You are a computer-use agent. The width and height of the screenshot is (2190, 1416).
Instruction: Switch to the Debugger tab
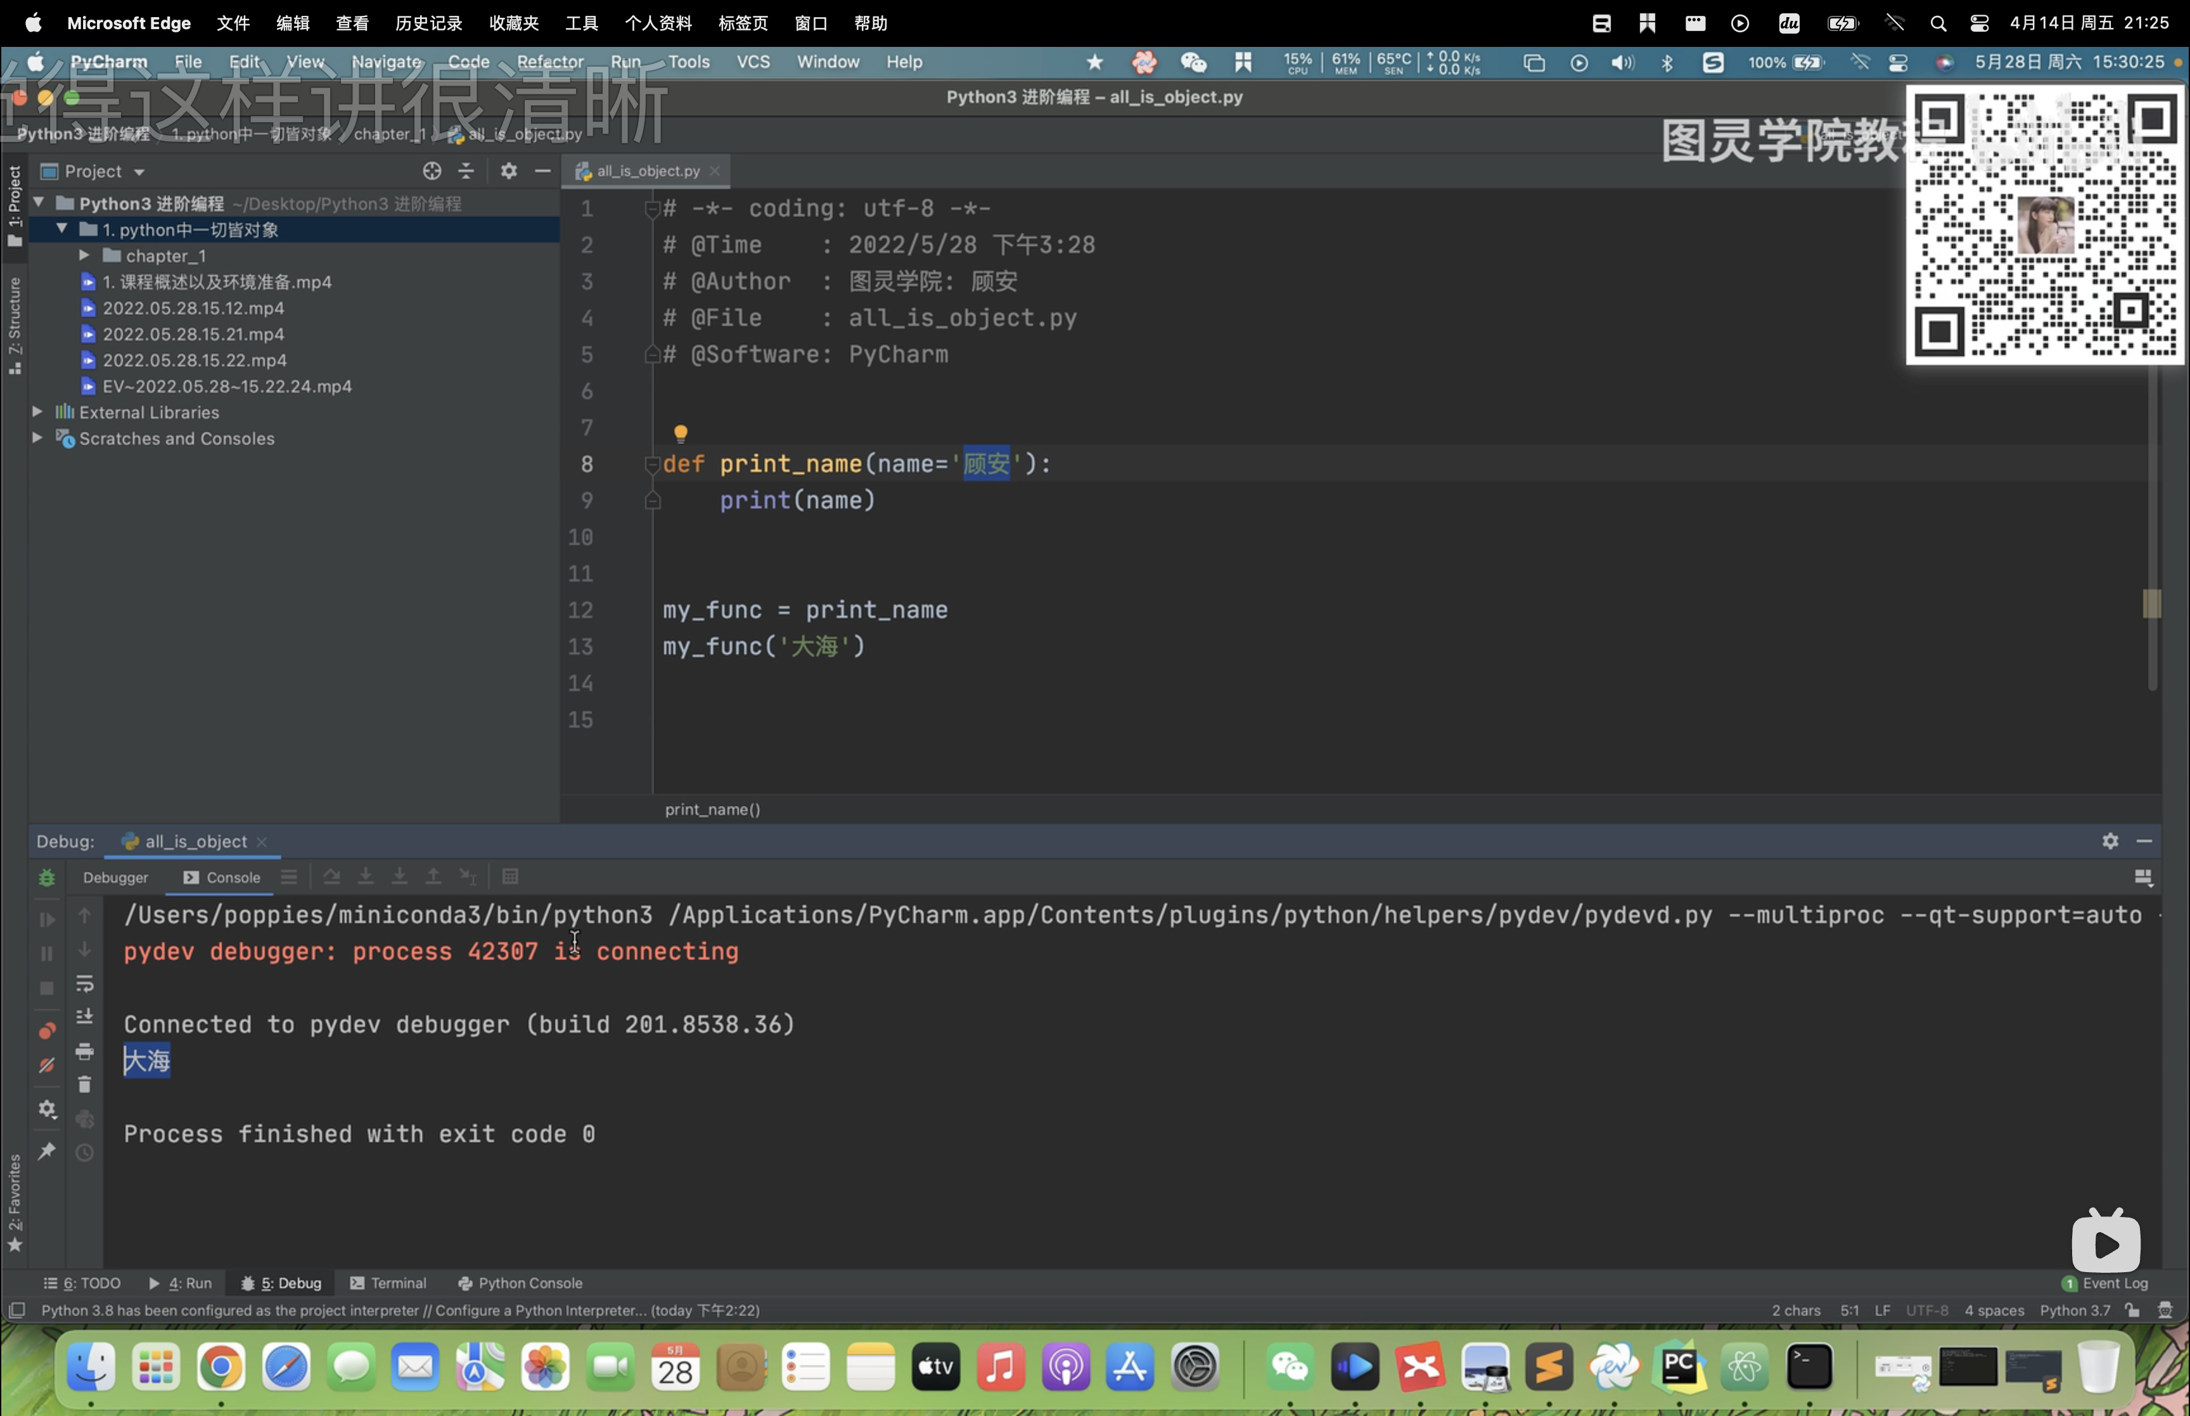click(x=115, y=878)
